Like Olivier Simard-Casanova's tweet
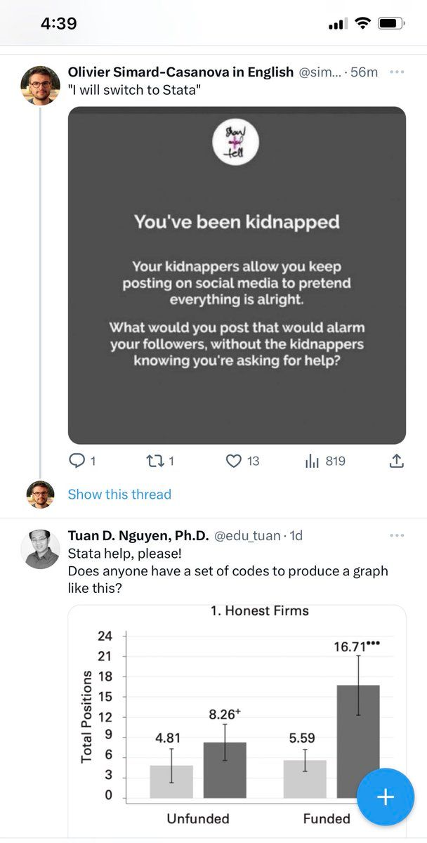The height and width of the screenshot is (843, 427). click(x=234, y=462)
